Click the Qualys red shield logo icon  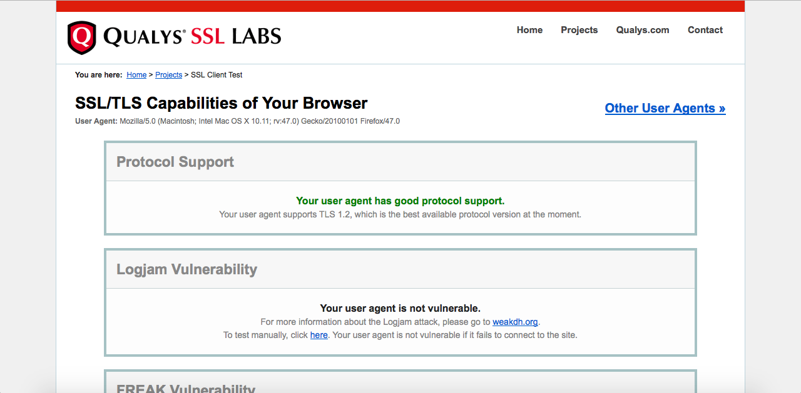82,37
